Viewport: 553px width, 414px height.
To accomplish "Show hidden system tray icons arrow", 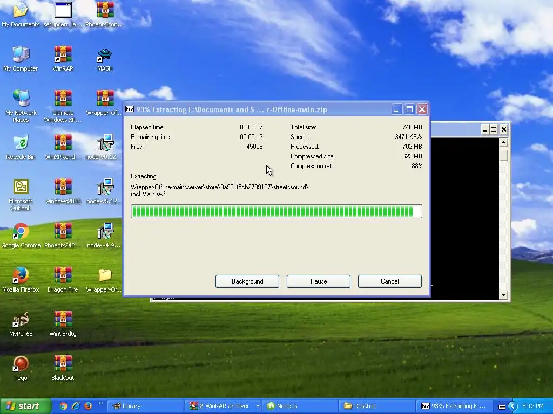I will 512,406.
